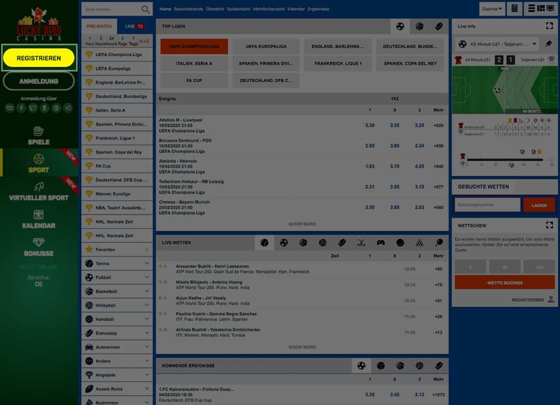560x405 pixels.
Task: Select the ice hockey puck icon in Live-Wetten
Action: tap(342, 243)
